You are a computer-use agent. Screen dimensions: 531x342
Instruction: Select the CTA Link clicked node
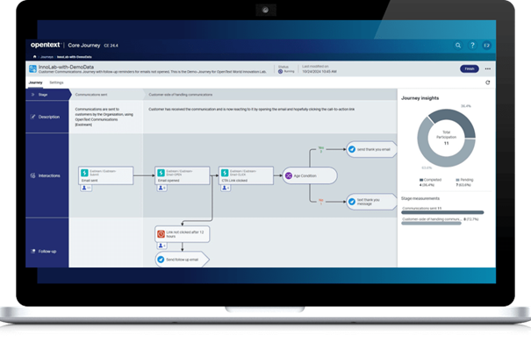pos(246,175)
